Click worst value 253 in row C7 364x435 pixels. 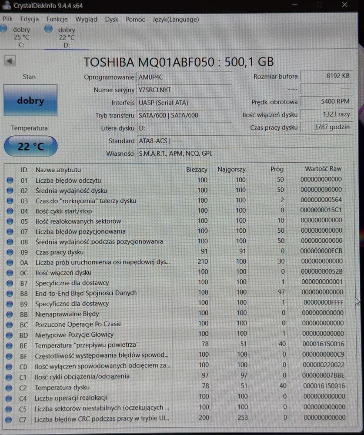(x=243, y=418)
